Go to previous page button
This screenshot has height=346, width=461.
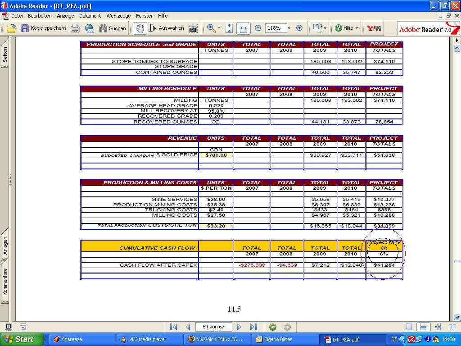click(x=188, y=327)
